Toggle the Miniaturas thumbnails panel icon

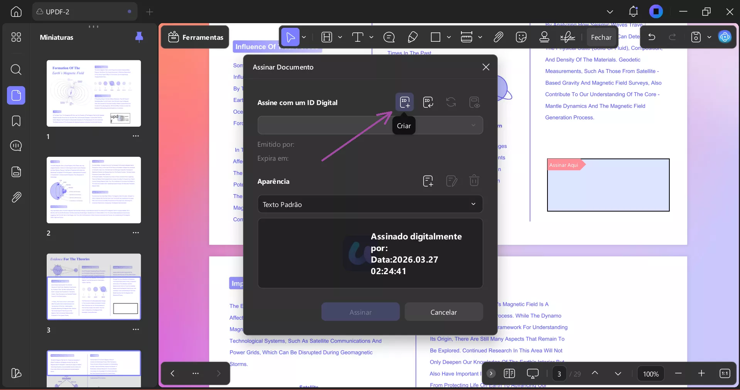pyautogui.click(x=16, y=95)
